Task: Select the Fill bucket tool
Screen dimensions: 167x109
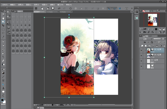Action: (x=3, y=69)
